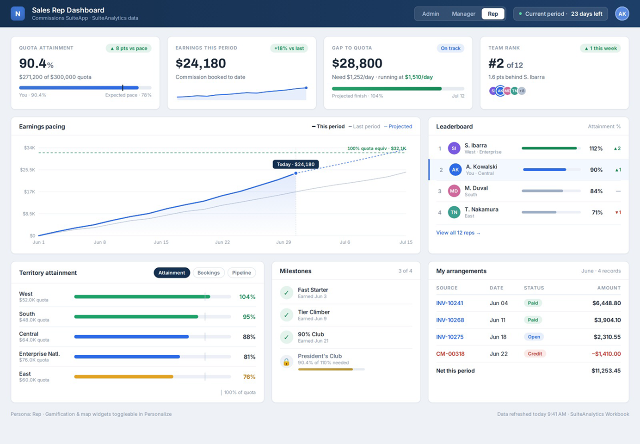Click the 100% quota equiv $32.1K label
Viewport: 640px width, 444px height.
tap(376, 148)
